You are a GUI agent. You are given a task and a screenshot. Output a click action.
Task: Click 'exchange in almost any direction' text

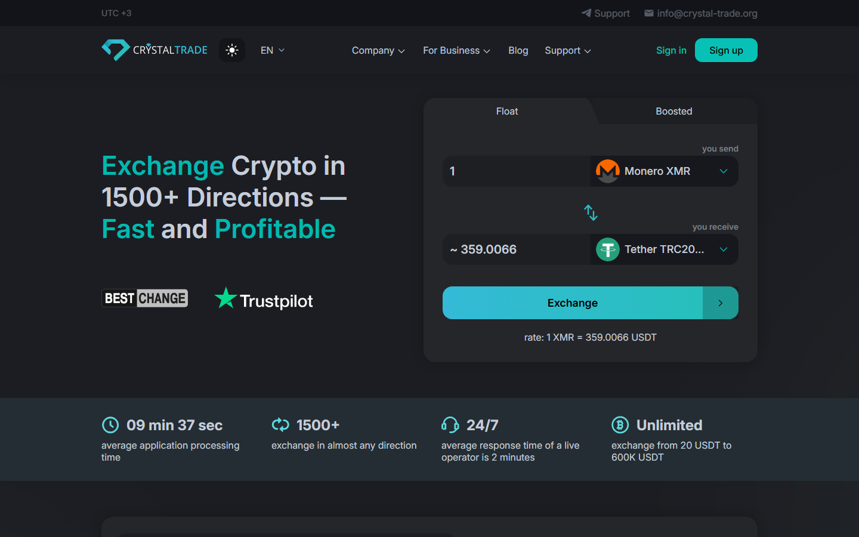coord(344,445)
